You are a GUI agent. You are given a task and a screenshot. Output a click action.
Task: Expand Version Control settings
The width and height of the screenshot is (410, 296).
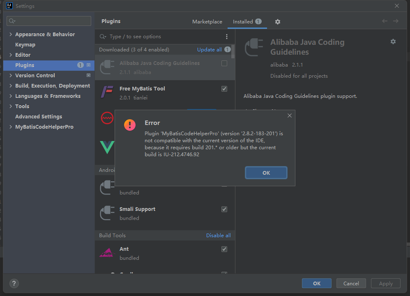tap(11, 75)
